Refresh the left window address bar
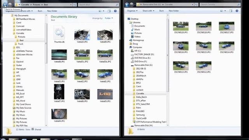This screenshot has height=140, width=249. click(x=75, y=5)
